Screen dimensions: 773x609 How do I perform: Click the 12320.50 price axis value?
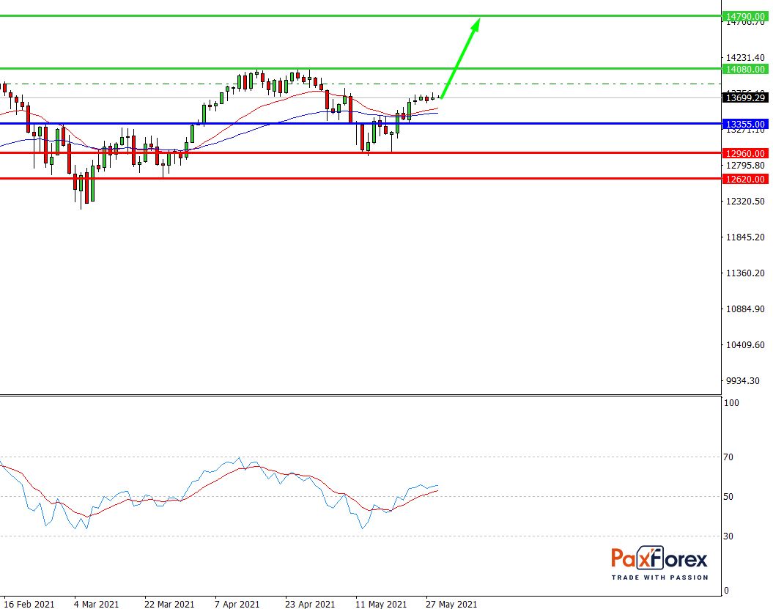click(745, 202)
